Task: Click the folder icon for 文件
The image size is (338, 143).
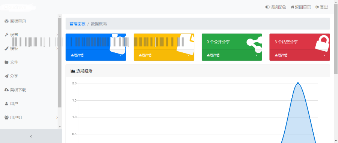Action: click(6, 62)
